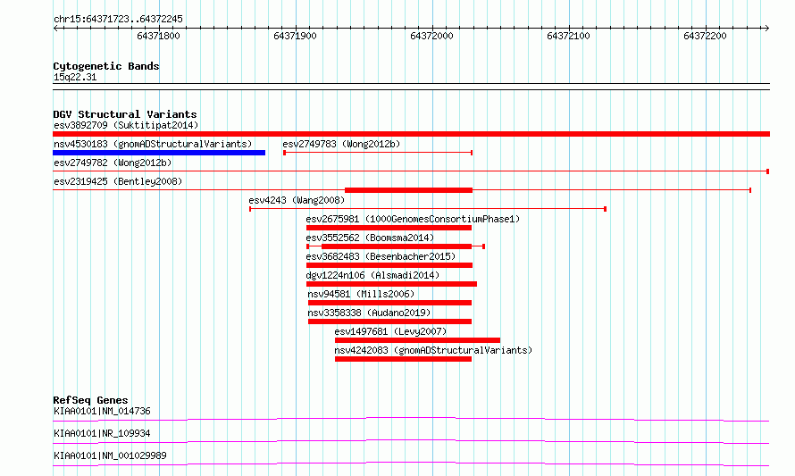Image resolution: width=795 pixels, height=476 pixels.
Task: Select the esv2319425 (Bentley2008) label
Action: coord(118,181)
